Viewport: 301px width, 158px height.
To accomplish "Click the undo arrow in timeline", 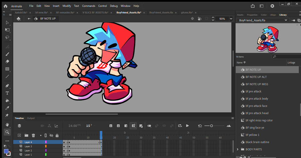I will [x=200, y=126].
